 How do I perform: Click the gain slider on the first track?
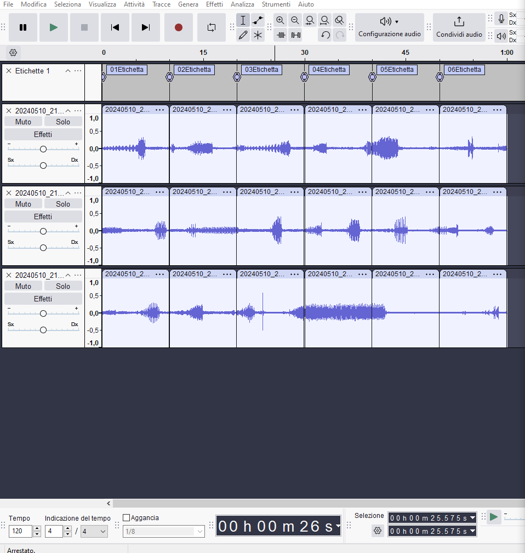coord(43,148)
